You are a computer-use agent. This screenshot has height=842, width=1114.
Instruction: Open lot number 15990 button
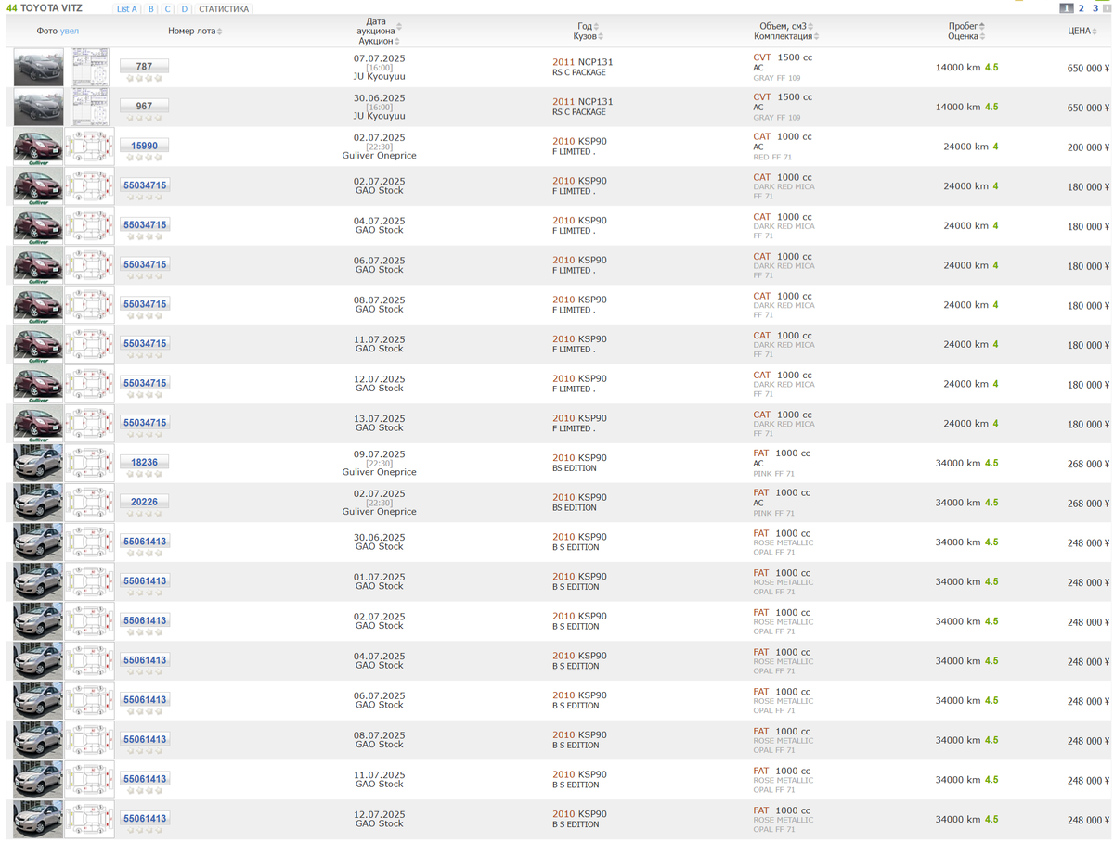pos(144,147)
